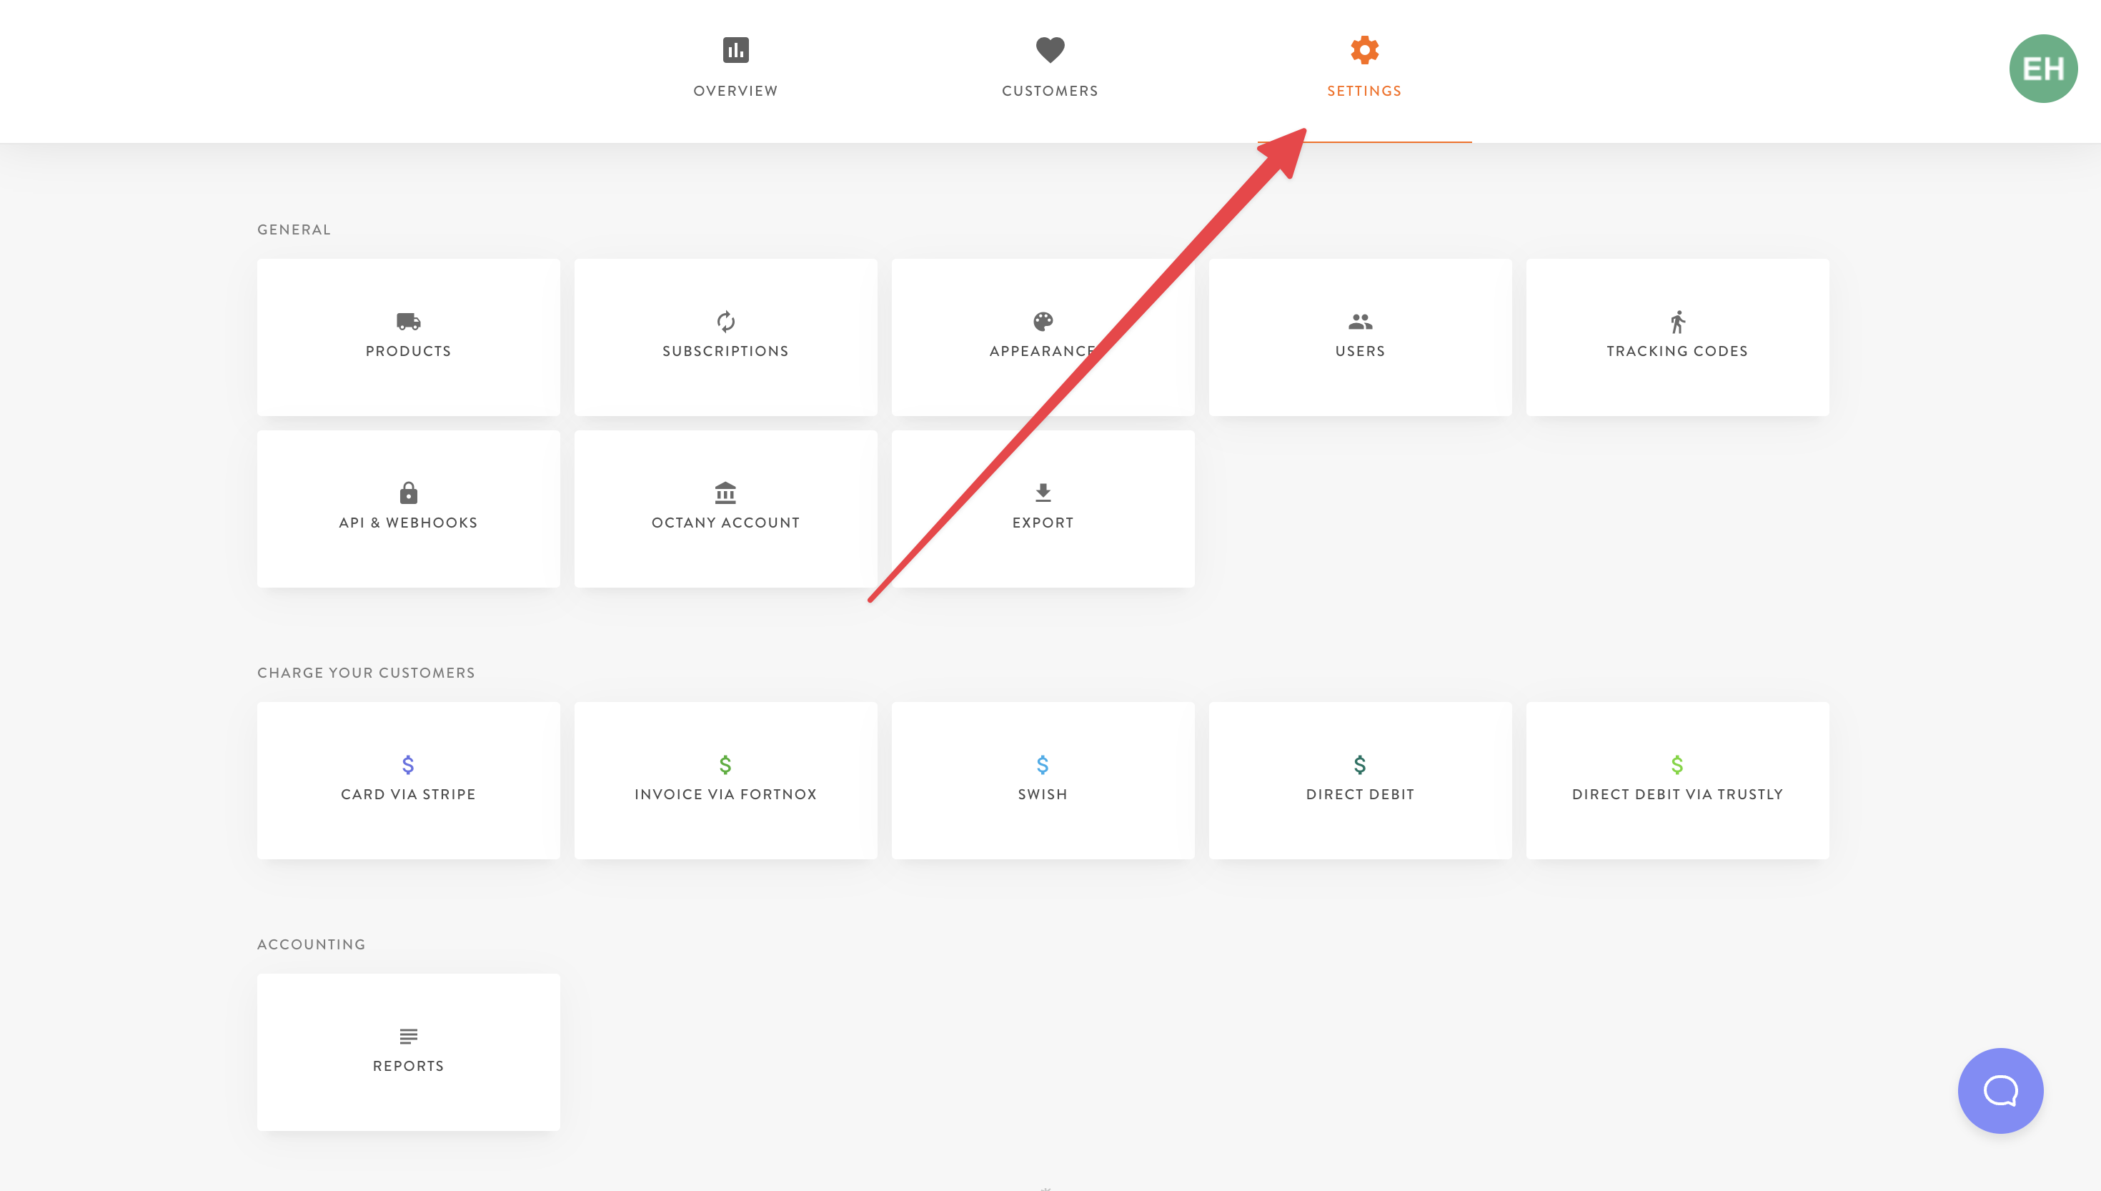The image size is (2101, 1191).
Task: Open the Reports lines icon
Action: (408, 1036)
